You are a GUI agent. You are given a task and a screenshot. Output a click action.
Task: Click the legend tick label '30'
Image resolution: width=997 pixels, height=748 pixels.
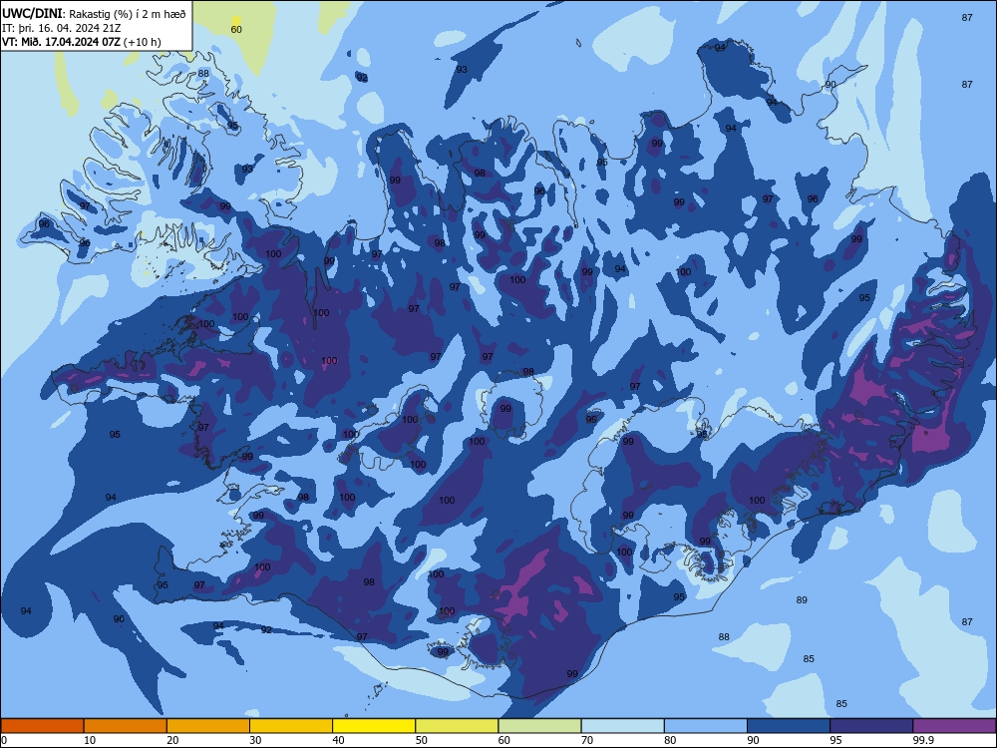coord(255,740)
